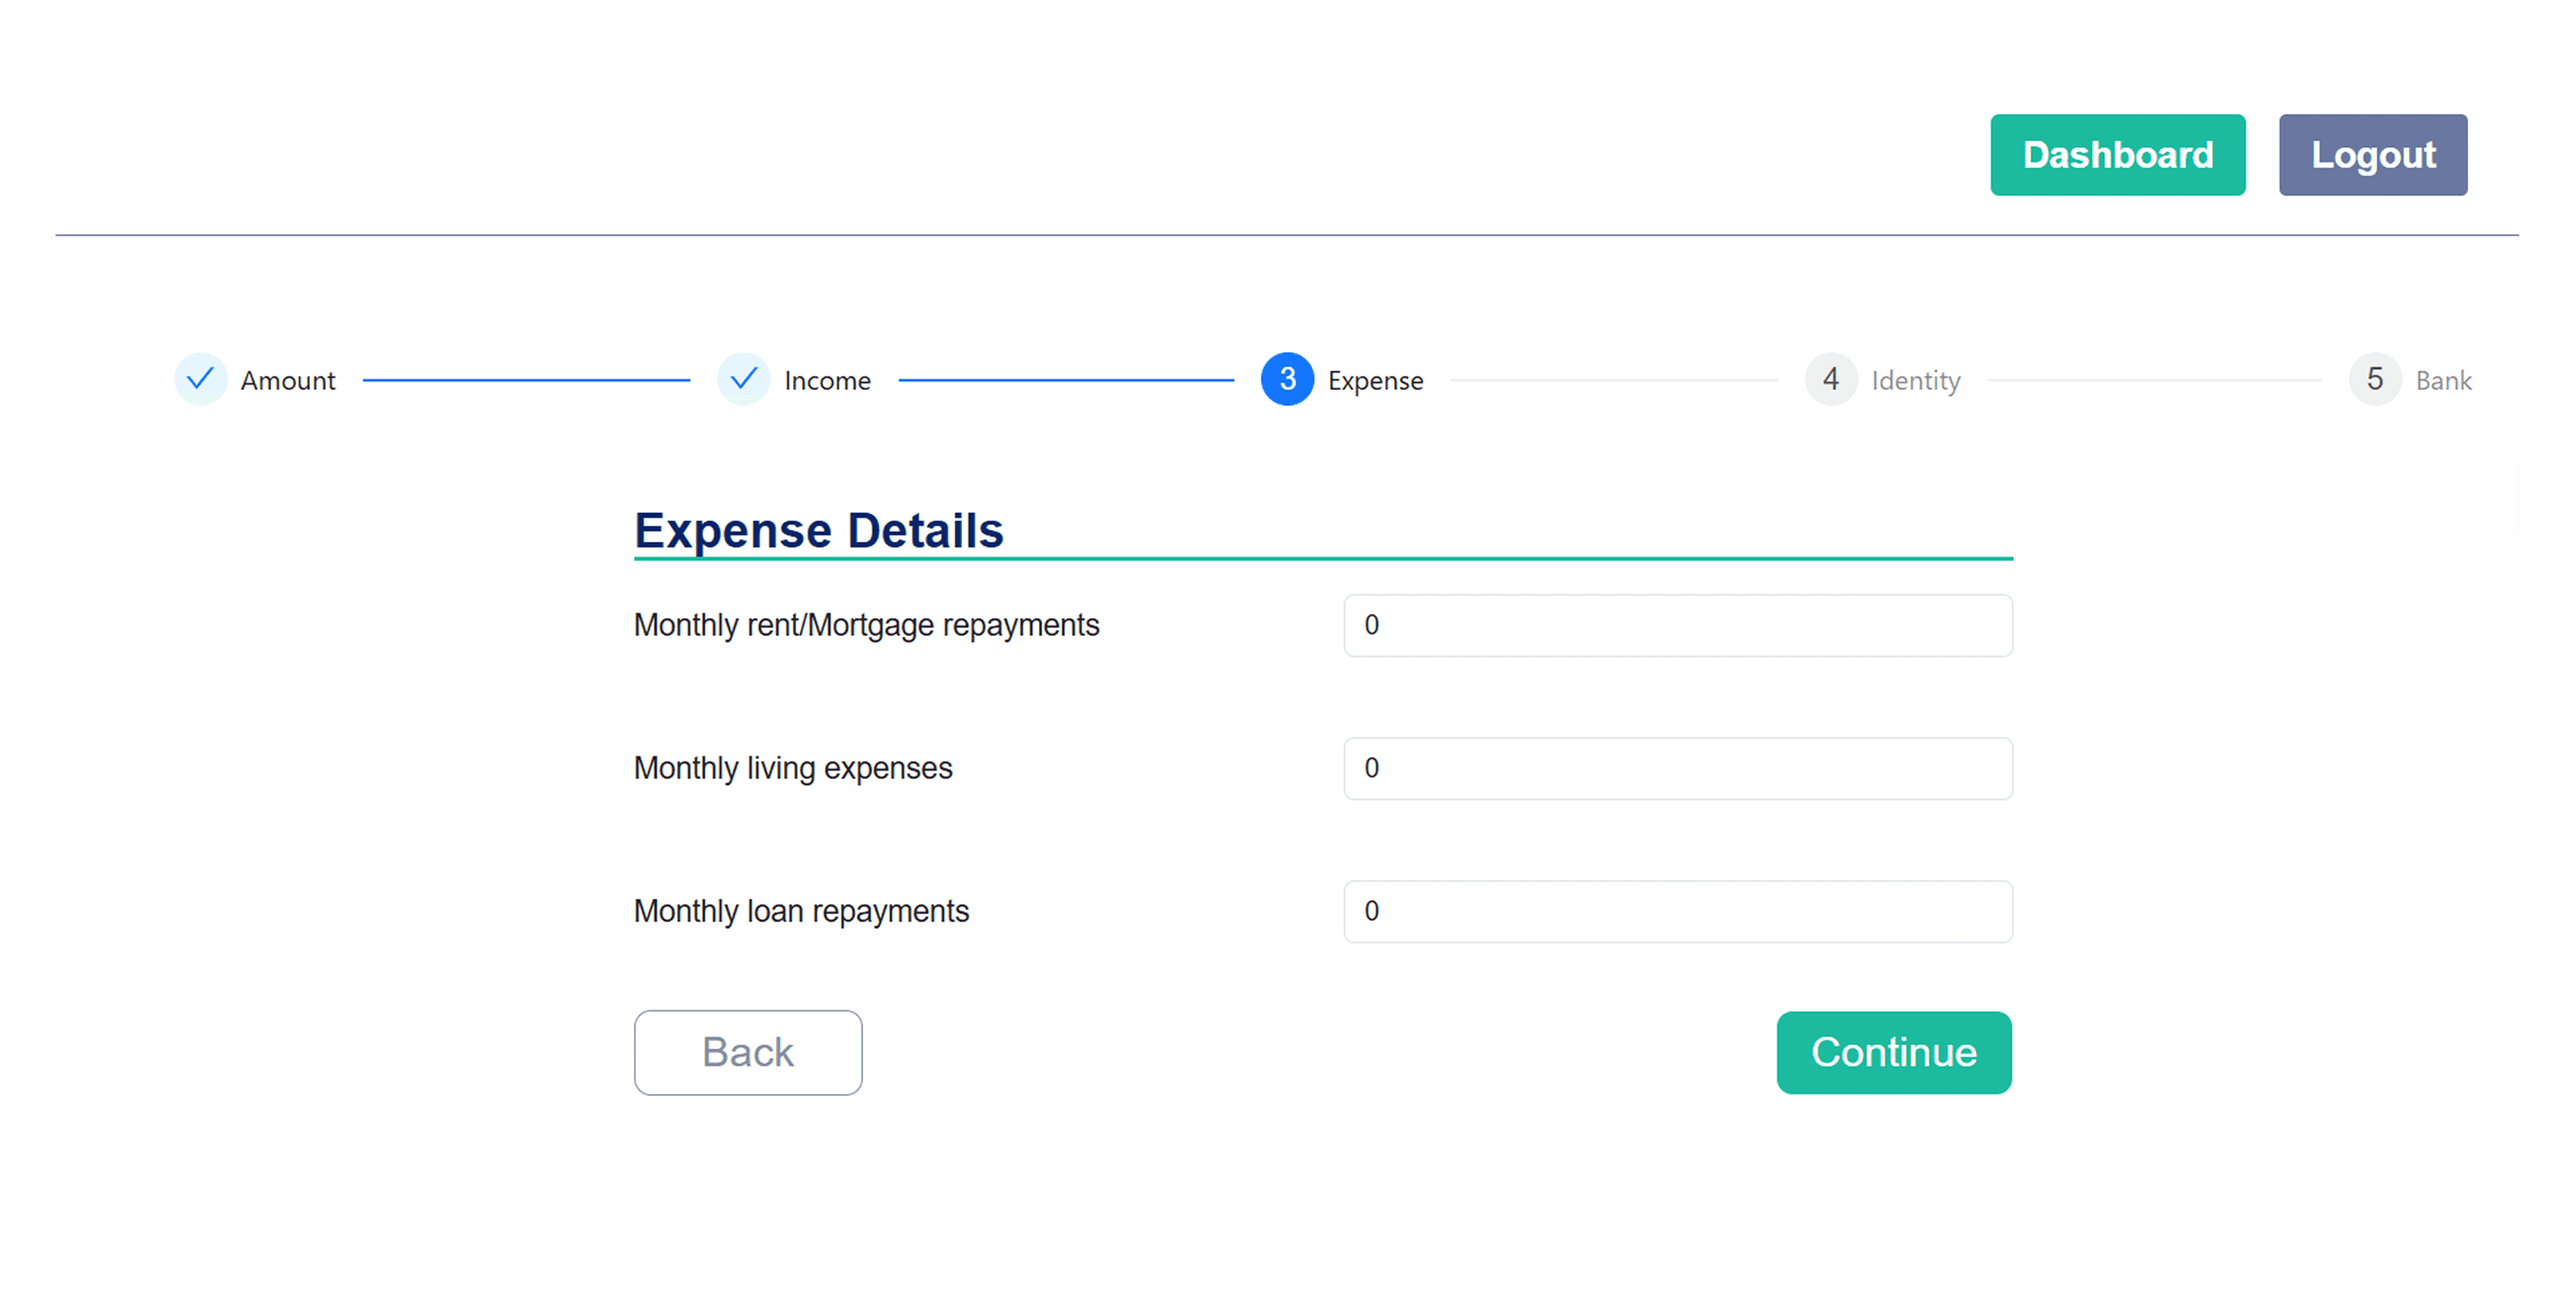
Task: Jump to the Income step label
Action: click(827, 382)
